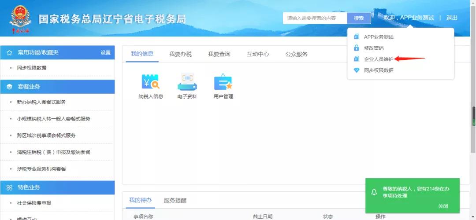
Task: Click the icon next to APP业务测试 in dropdown
Action: [357, 37]
